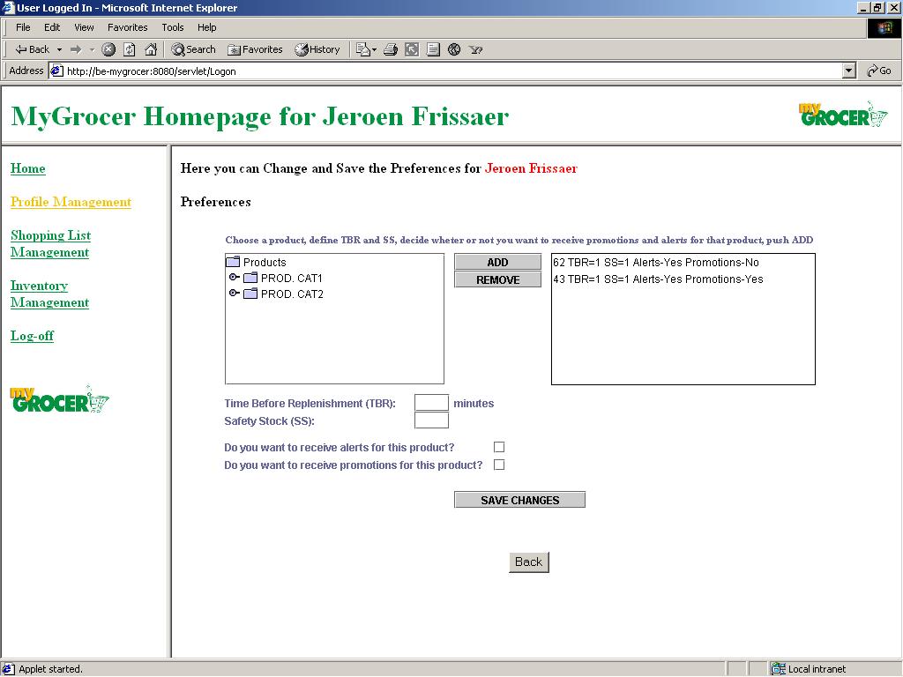
Task: Open the Search toolbar button
Action: 193,49
